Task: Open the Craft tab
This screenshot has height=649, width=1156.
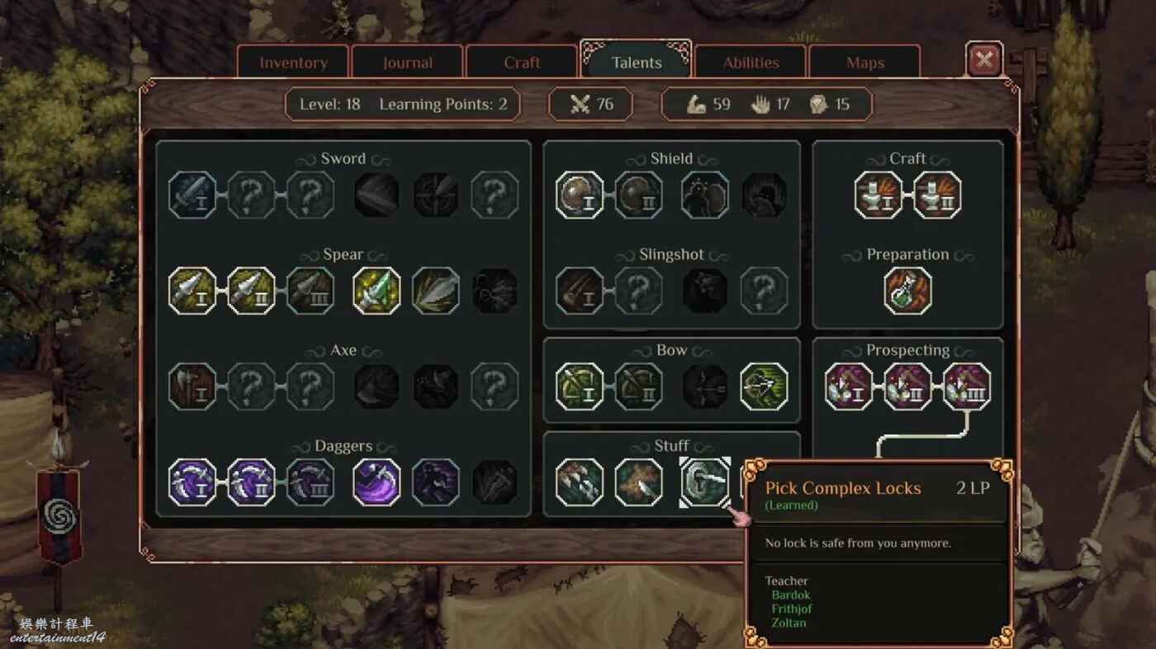Action: pos(522,63)
